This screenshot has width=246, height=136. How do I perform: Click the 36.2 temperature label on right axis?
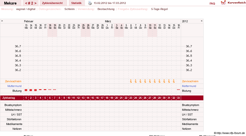tap(189, 70)
